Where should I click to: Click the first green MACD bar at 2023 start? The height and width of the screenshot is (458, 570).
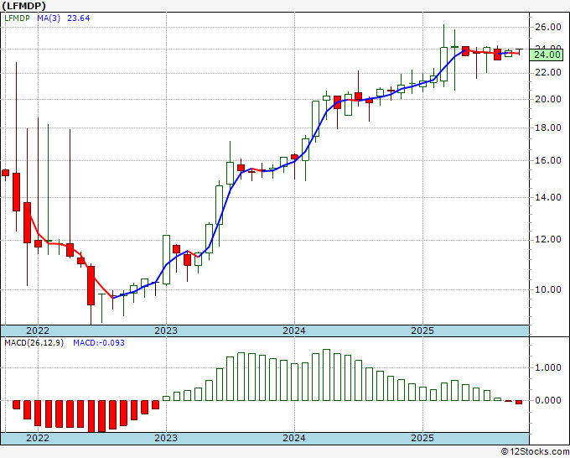tap(166, 398)
